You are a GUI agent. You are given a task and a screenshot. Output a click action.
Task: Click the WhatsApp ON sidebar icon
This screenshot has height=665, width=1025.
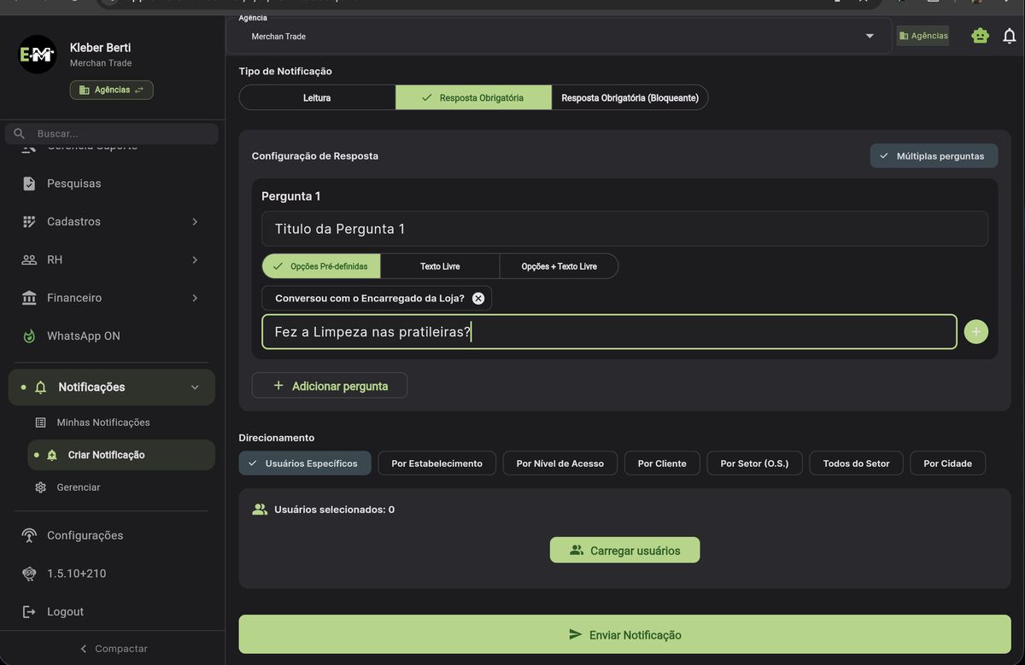coord(28,335)
